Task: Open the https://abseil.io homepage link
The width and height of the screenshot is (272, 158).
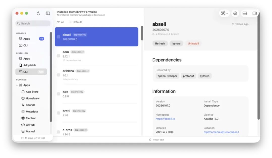Action: [x=165, y=119]
